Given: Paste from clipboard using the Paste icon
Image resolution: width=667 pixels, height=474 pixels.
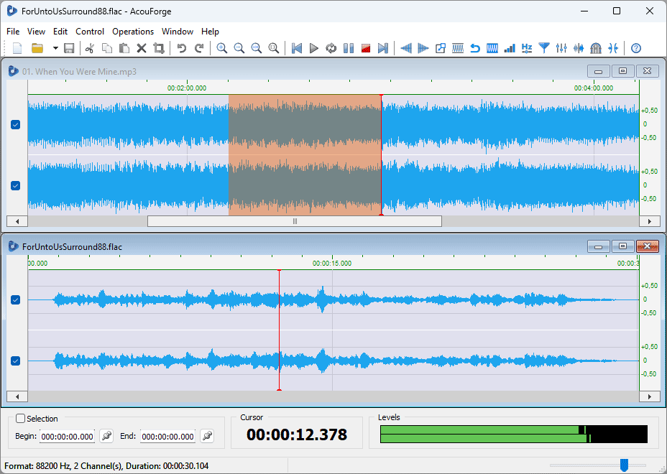Looking at the screenshot, I should tap(124, 48).
